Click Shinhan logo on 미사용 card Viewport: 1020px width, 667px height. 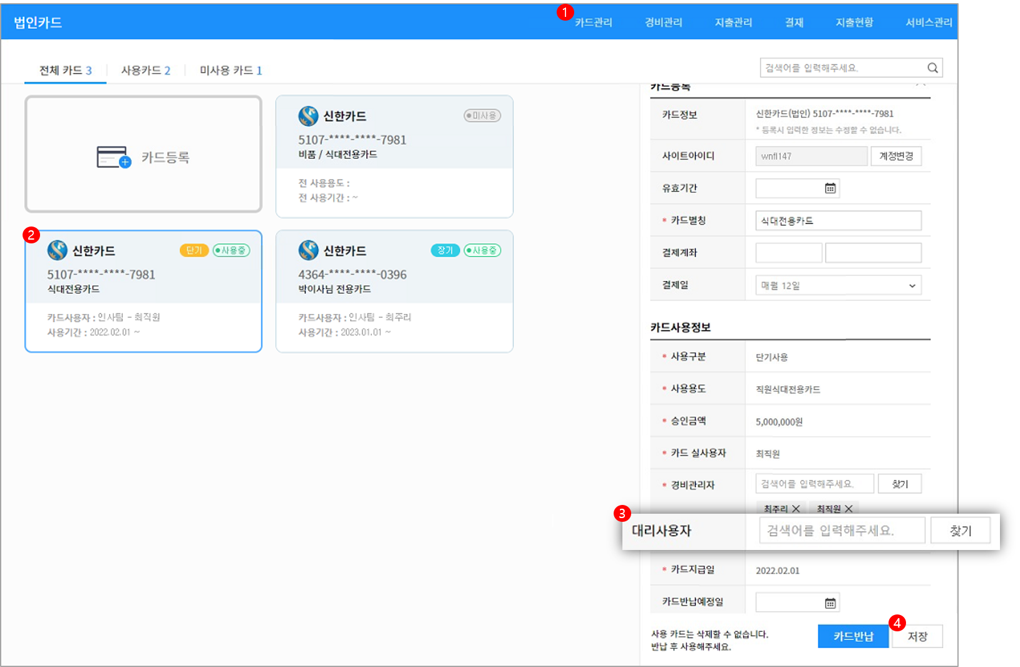(x=309, y=116)
